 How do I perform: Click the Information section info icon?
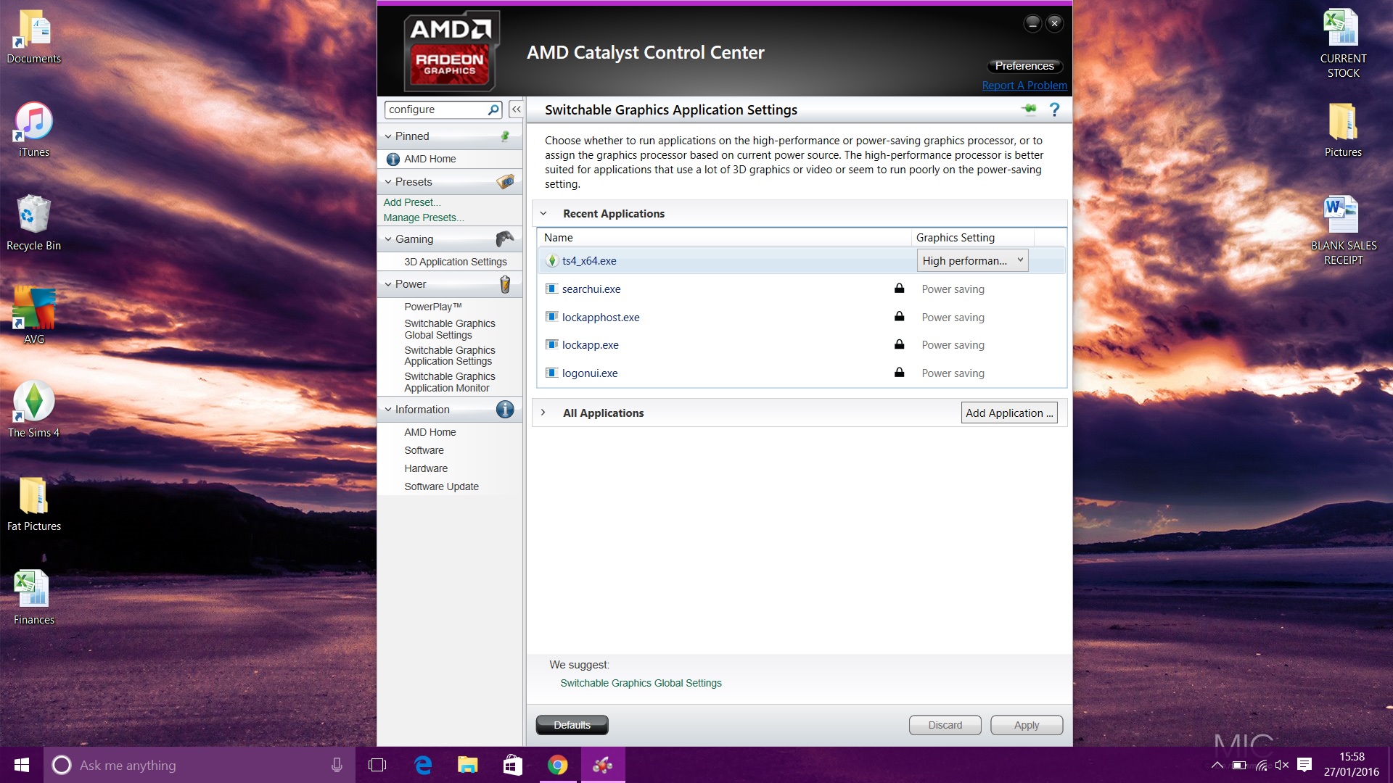(505, 409)
